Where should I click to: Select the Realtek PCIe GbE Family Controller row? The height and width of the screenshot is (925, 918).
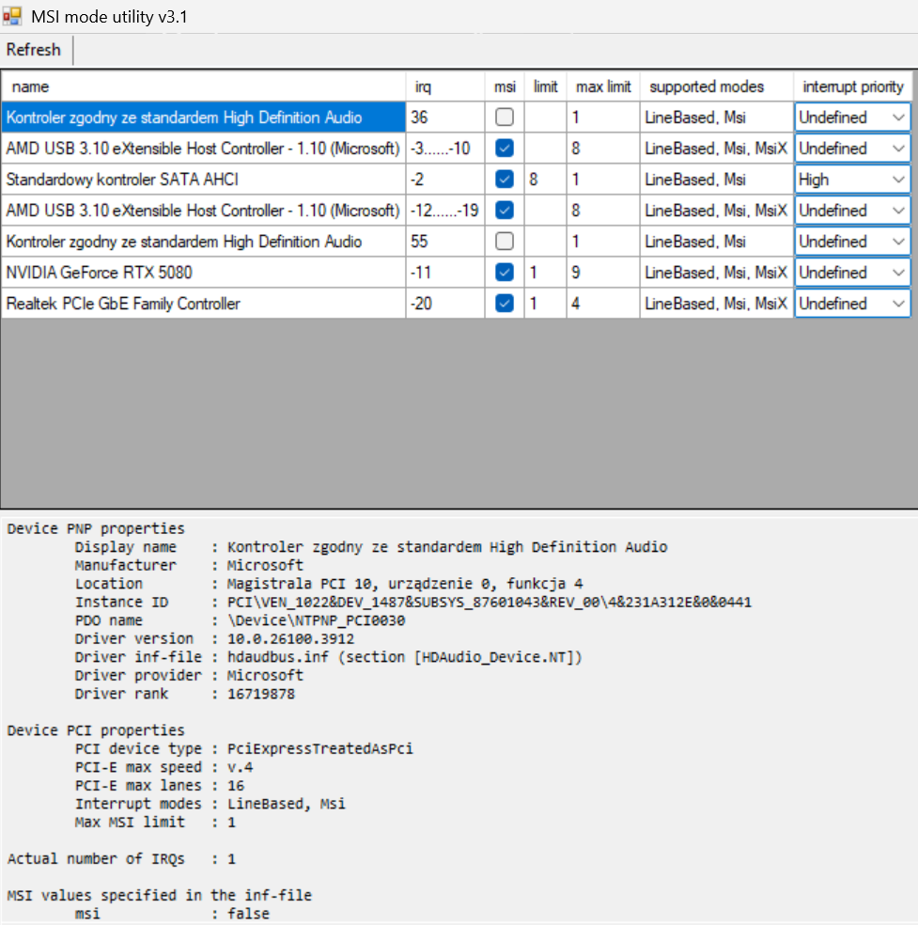[203, 304]
